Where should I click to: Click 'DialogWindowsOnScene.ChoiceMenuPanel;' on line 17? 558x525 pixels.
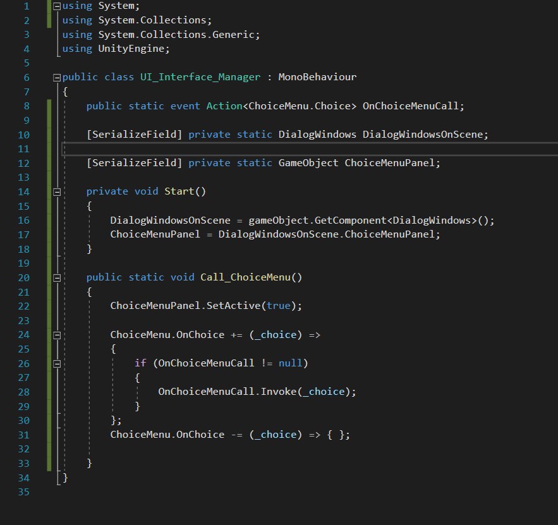click(329, 234)
